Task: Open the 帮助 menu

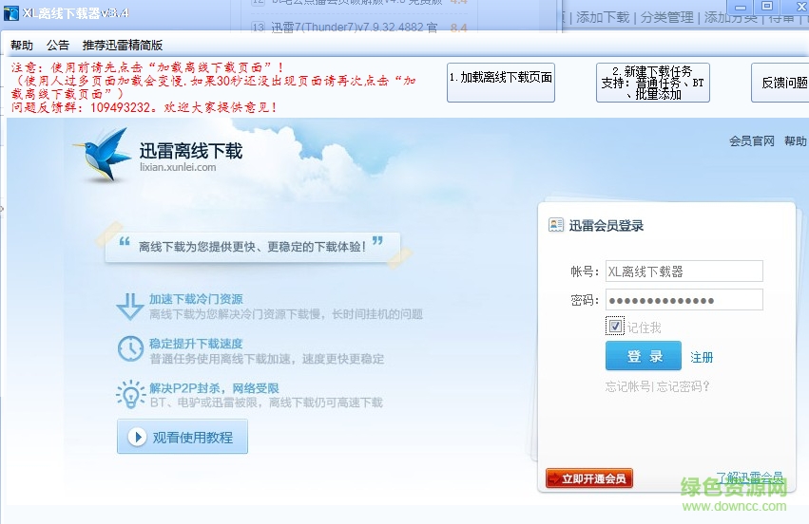Action: (22, 46)
